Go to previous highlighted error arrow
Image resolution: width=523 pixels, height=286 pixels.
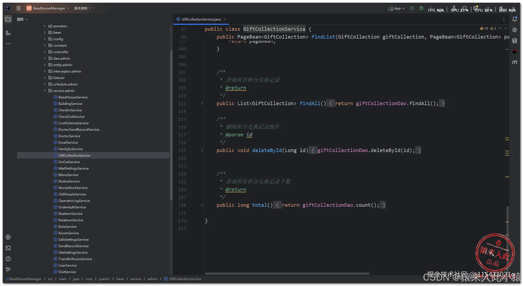500,28
